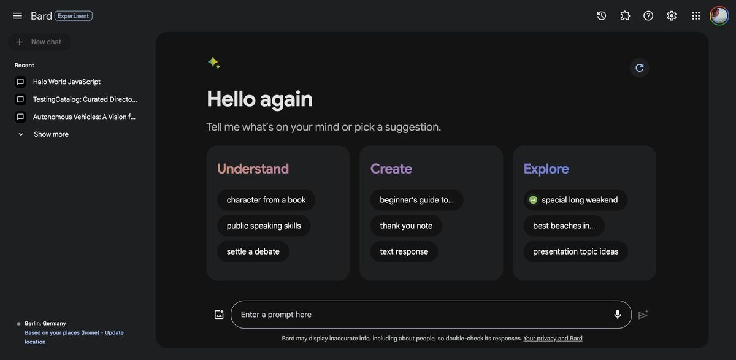Open the hamburger main menu

(17, 16)
